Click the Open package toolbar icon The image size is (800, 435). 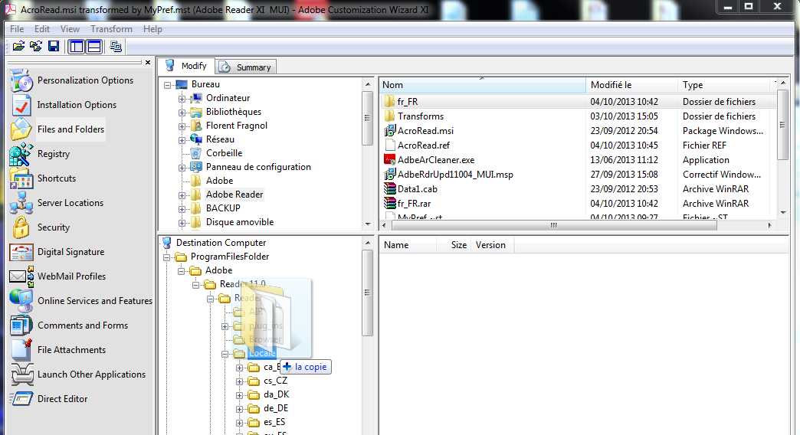(x=18, y=47)
